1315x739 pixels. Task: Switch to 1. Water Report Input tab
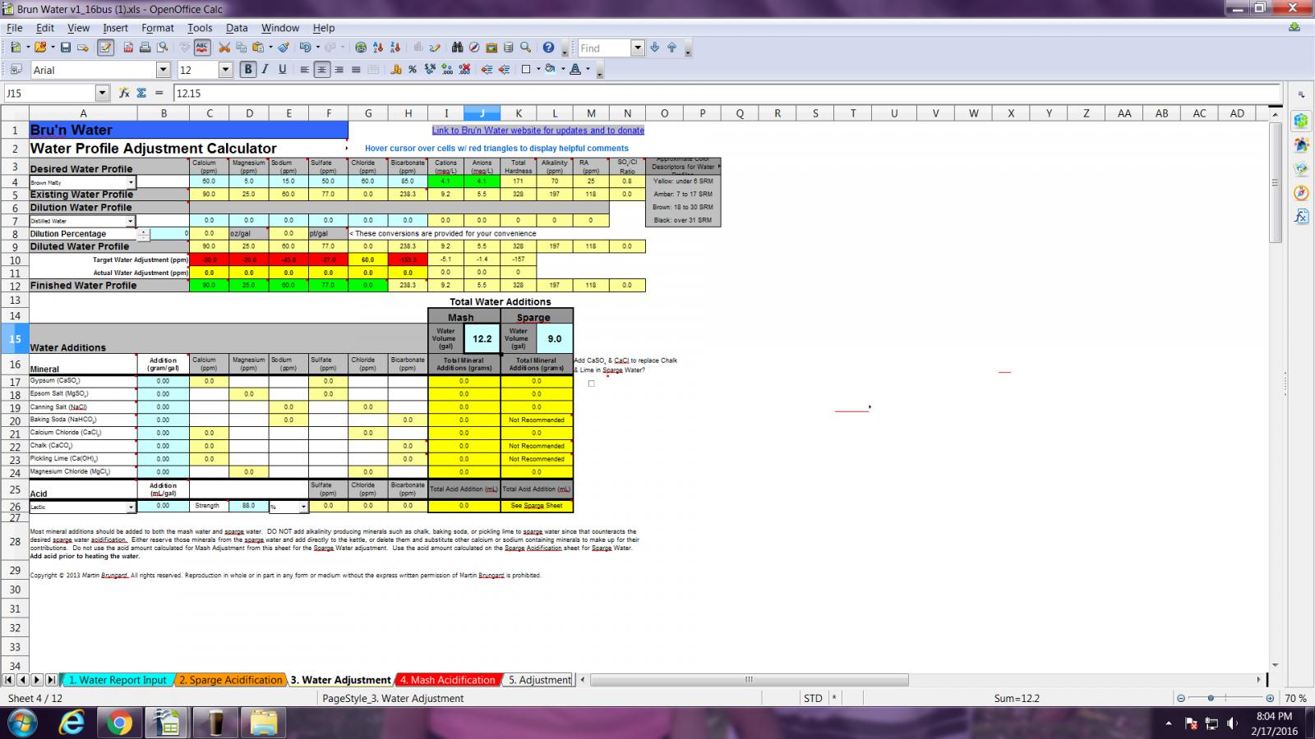118,680
